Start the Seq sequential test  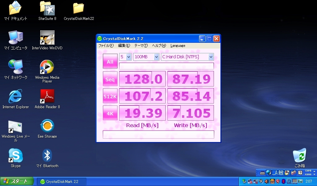pyautogui.click(x=110, y=79)
